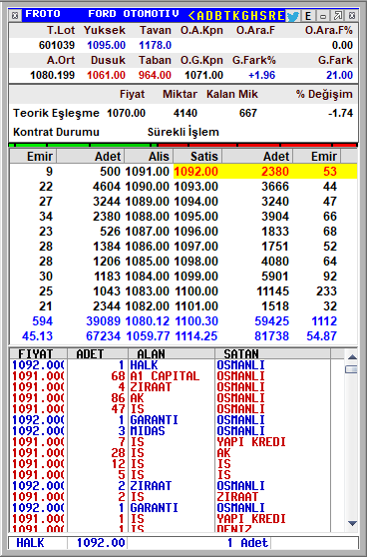Click the yellow 'K' shortcut letter in title bar
Viewport: 367px width, 557px height.
235,16
